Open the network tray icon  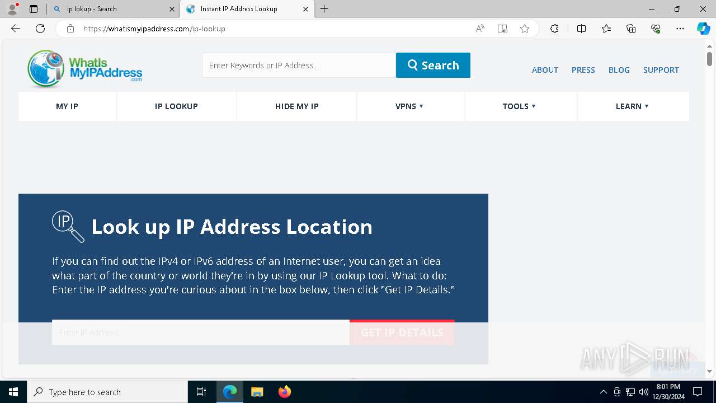coord(630,392)
